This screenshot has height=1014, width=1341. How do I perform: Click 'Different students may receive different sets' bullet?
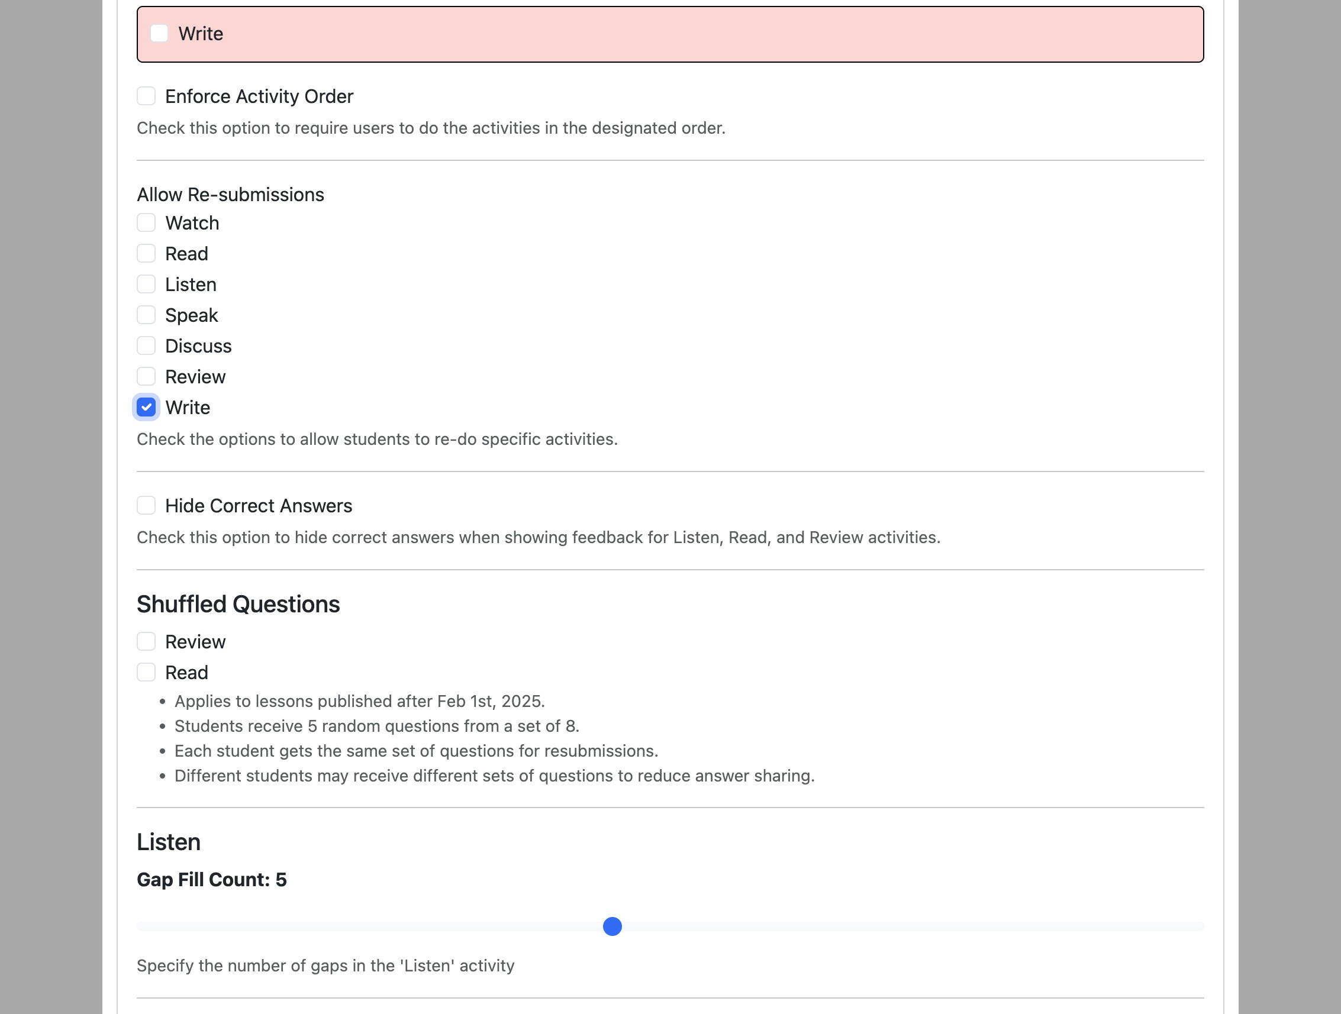point(494,776)
